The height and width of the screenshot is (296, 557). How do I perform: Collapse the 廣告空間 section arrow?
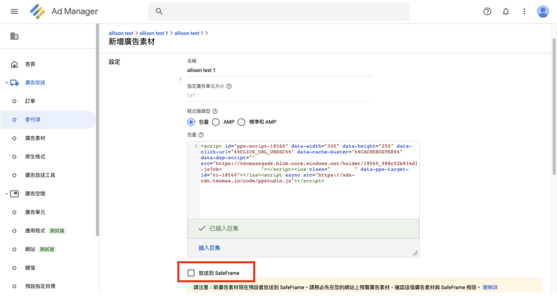coord(6,194)
